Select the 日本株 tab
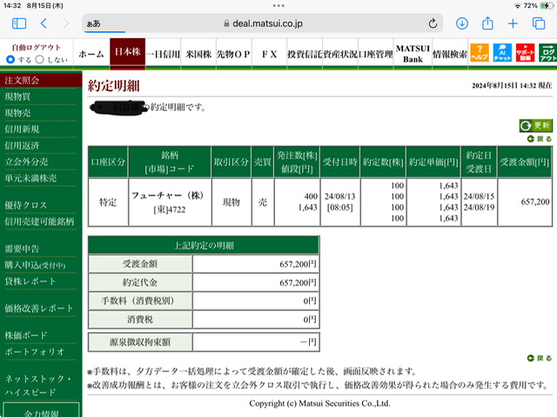557x417 pixels. pyautogui.click(x=128, y=52)
